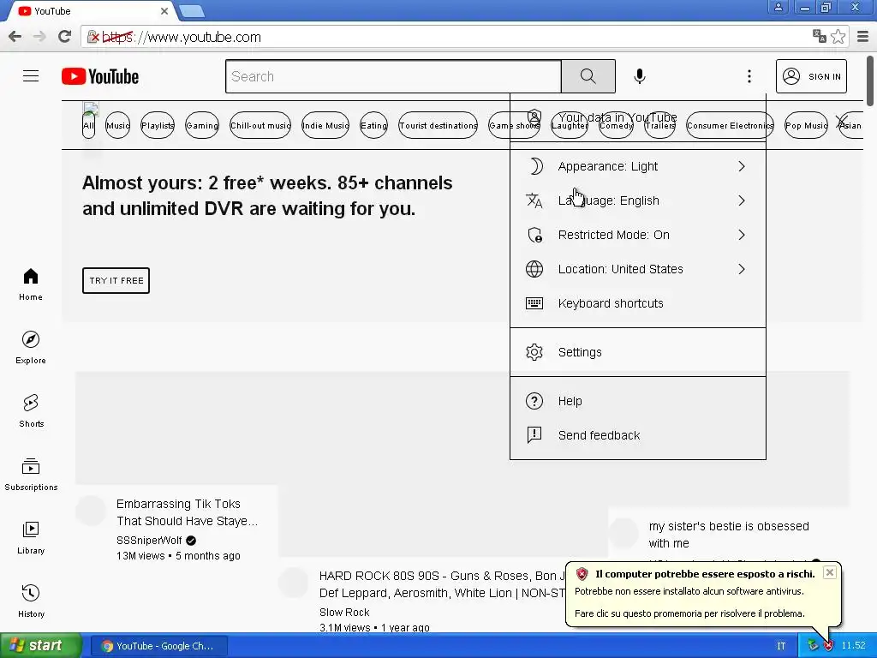Click the browser address bar
Viewport: 877px width, 658px height.
tap(447, 37)
